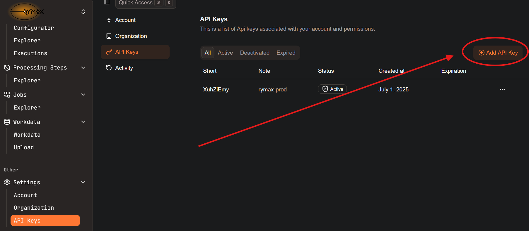Viewport: 529px width, 231px height.
Task: Open Explorer under Jobs
Action: tap(27, 107)
